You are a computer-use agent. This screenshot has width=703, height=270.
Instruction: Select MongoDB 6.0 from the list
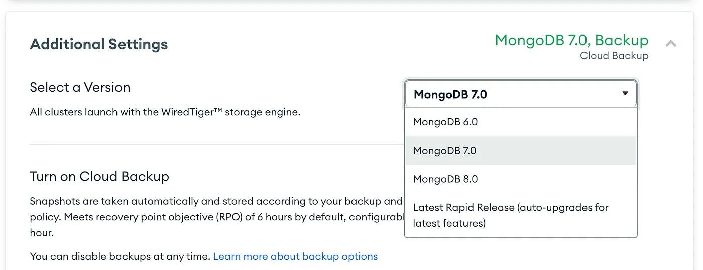pos(445,122)
